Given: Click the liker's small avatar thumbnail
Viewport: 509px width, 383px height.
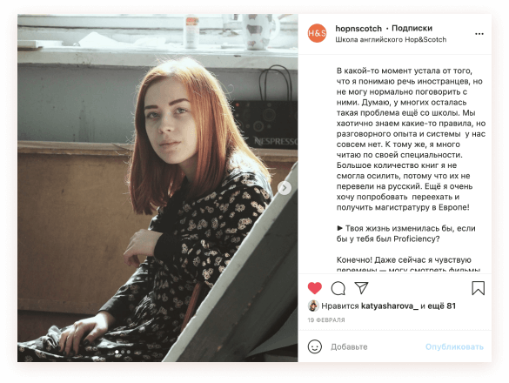Looking at the screenshot, I should (x=313, y=306).
